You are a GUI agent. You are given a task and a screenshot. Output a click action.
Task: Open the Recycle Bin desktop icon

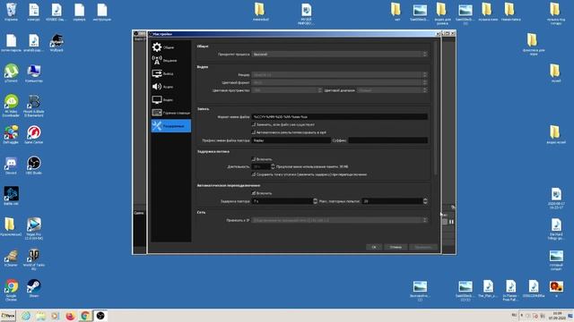(x=11, y=12)
